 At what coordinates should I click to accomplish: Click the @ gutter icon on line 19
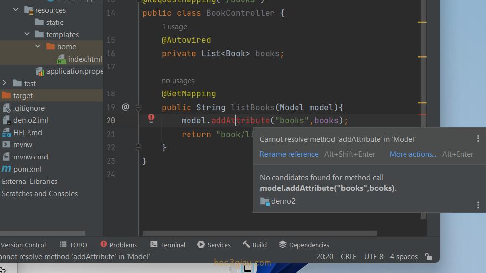pyautogui.click(x=125, y=107)
